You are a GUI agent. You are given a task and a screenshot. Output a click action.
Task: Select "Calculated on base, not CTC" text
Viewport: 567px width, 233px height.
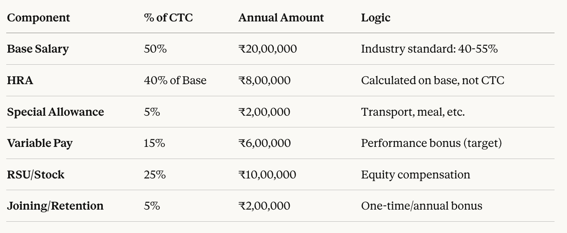pos(432,80)
